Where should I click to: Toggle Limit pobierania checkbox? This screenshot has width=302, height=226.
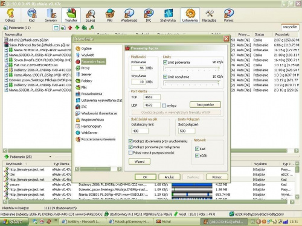coord(165,62)
